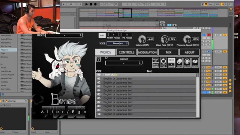Click the PASTE icon in AlterEgo

[187, 63]
